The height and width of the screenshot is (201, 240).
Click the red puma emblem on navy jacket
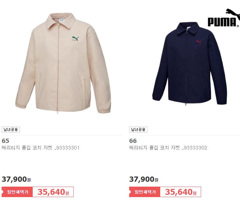(199, 42)
